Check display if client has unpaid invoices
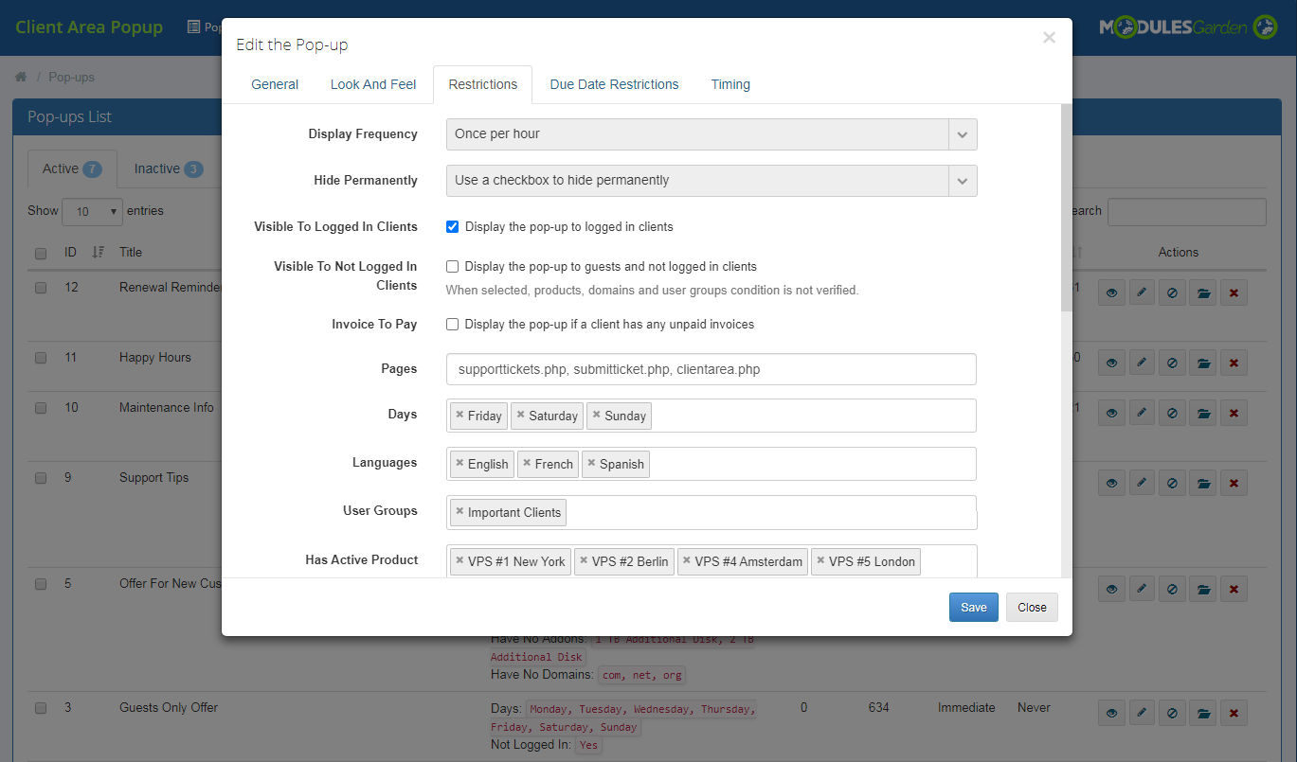 [x=452, y=324]
